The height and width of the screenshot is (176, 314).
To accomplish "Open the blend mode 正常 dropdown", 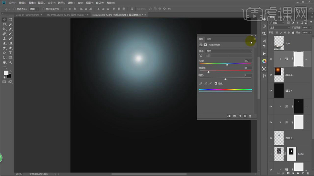I will click(x=279, y=28).
